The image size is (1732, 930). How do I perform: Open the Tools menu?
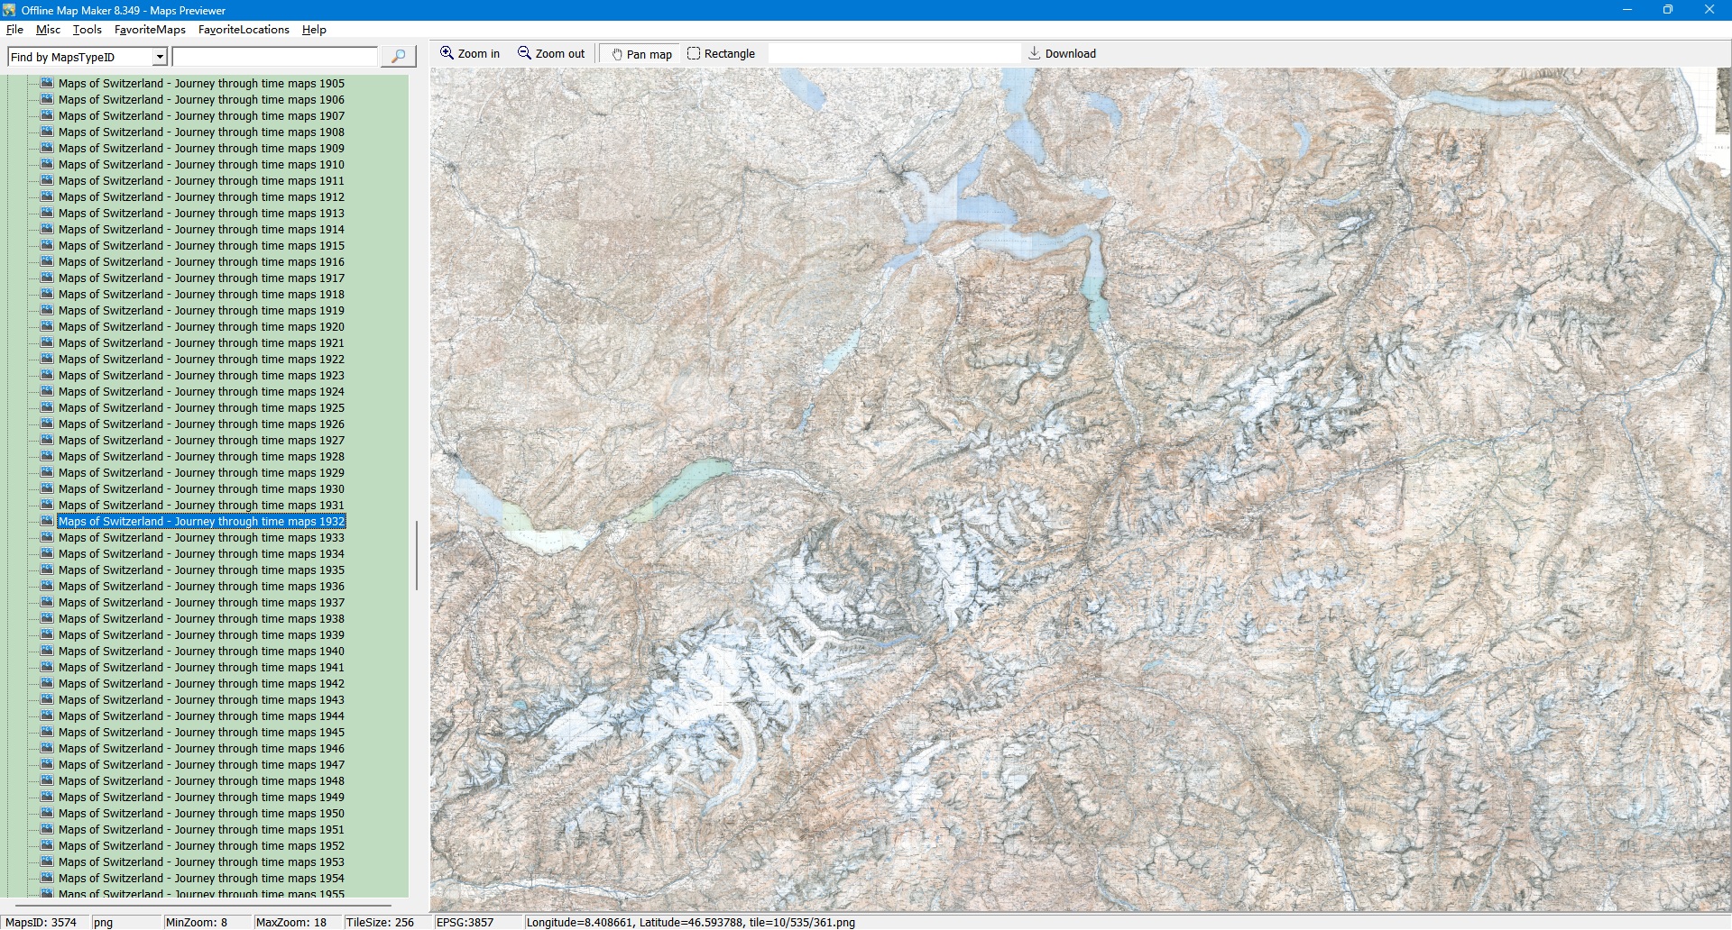[87, 30]
